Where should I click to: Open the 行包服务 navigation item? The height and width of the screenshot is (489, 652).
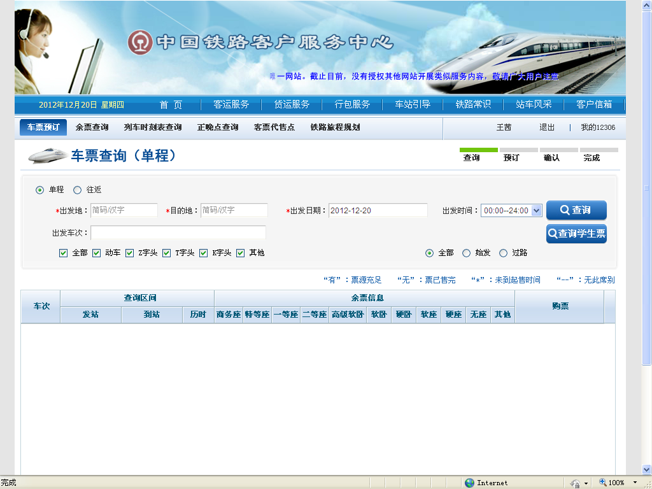coord(352,104)
